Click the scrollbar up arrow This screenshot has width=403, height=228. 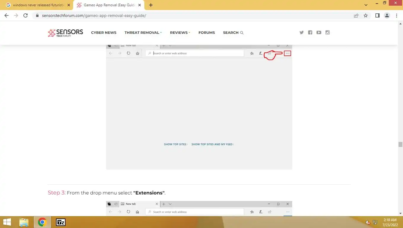coord(400,23)
